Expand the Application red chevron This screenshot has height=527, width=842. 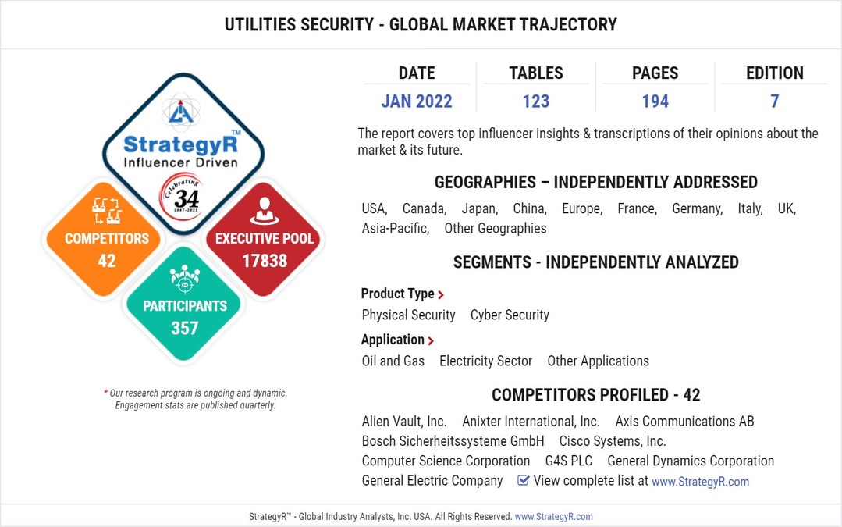click(x=431, y=340)
